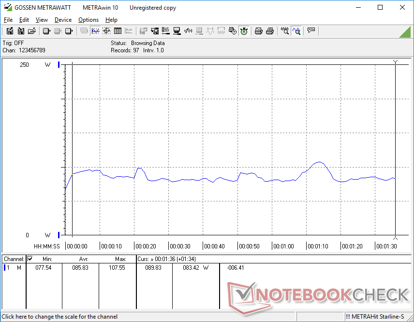Click the Min value 077.54

coord(44,268)
